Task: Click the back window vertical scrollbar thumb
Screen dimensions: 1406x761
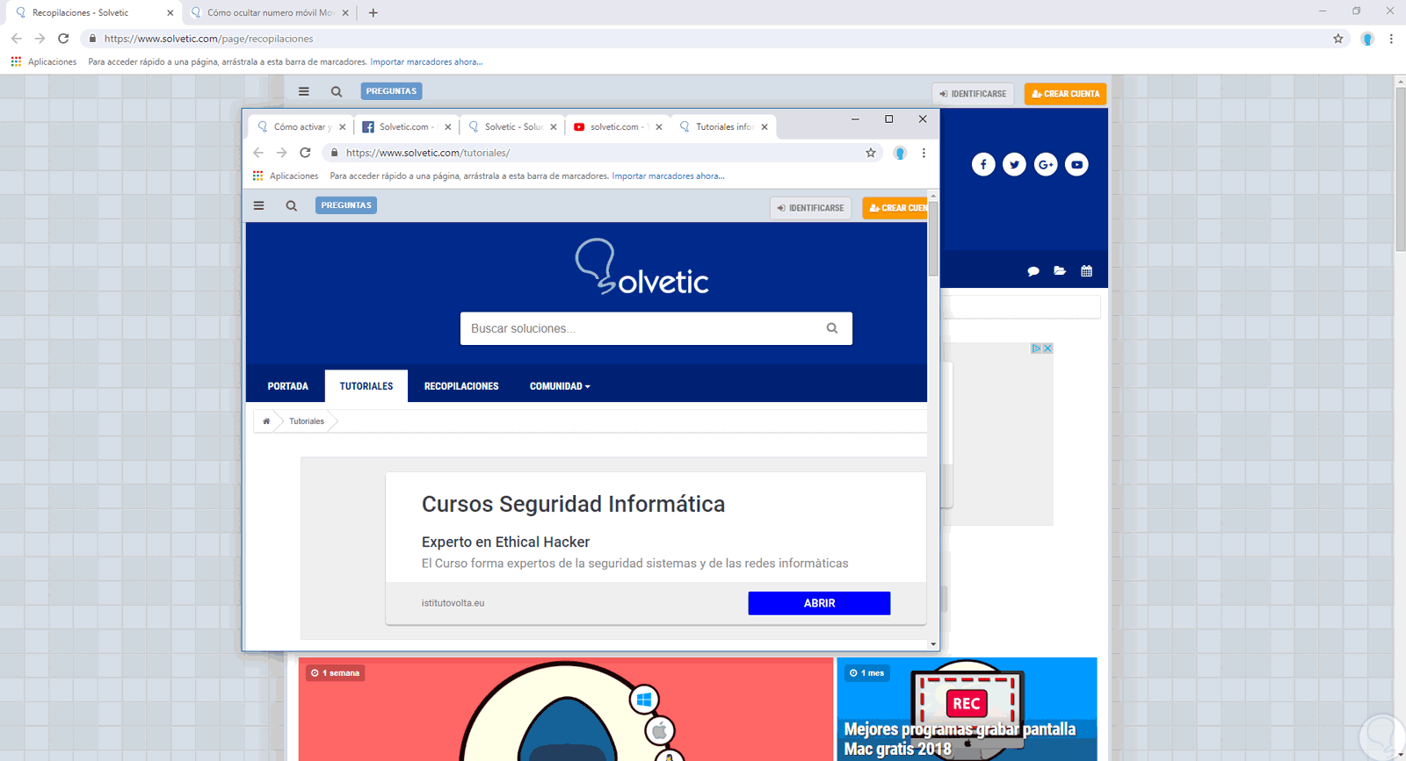Action: pyautogui.click(x=1401, y=169)
